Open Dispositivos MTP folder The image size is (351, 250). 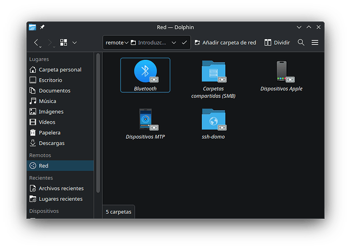tap(145, 124)
